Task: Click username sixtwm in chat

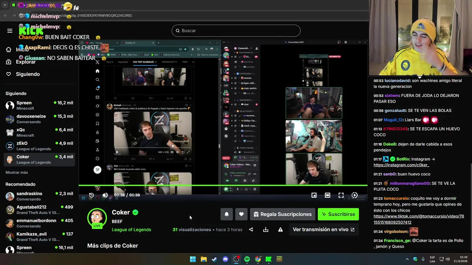Action: click(392, 95)
